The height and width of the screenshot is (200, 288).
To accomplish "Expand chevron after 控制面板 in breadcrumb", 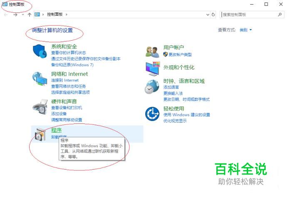I will tap(67, 15).
